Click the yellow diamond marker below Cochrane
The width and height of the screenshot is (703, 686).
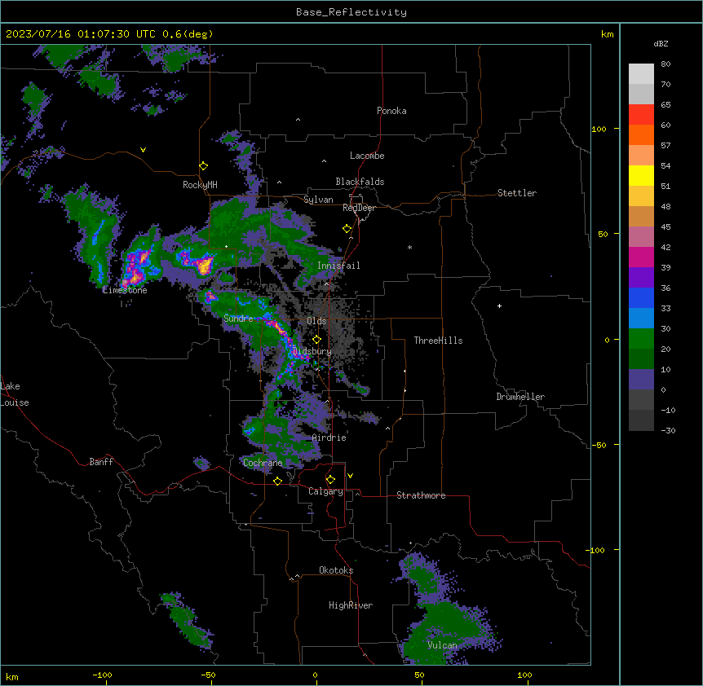pos(277,481)
